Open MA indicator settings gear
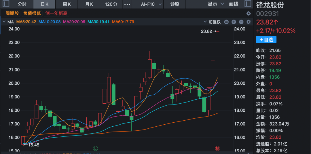The width and height of the screenshot is (311, 154). (x=249, y=22)
